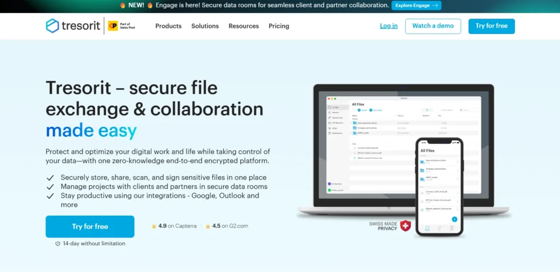560x272 pixels.
Task: Tap the Strategic partnerships folder on the phone mockup
Action: [440, 170]
